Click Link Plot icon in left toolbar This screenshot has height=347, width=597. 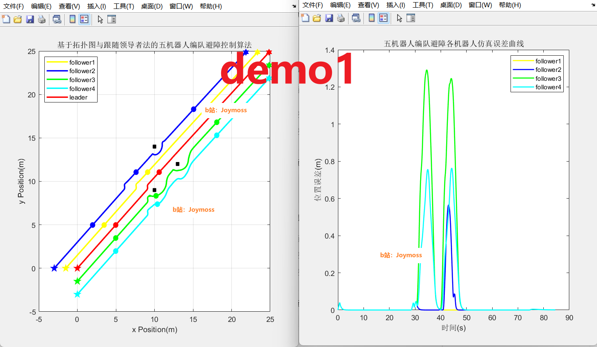[57, 19]
